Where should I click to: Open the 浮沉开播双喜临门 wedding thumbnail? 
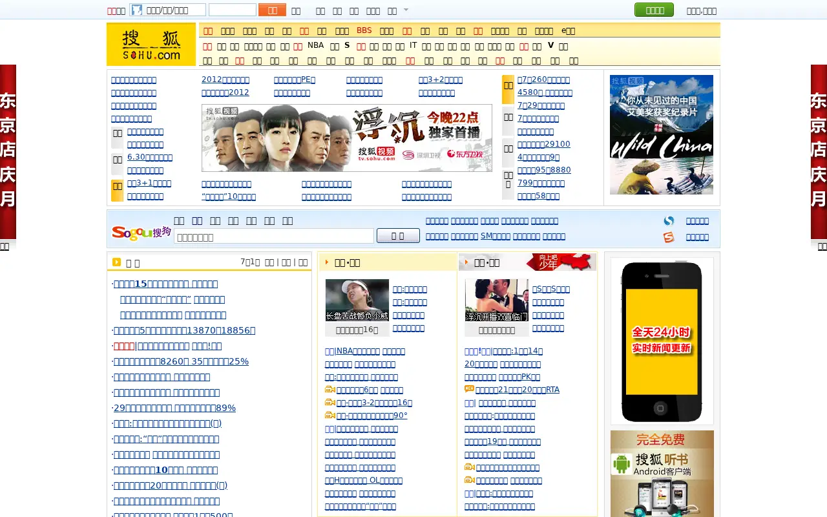pyautogui.click(x=497, y=300)
